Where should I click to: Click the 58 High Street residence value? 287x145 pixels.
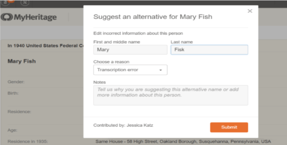coord(183,141)
